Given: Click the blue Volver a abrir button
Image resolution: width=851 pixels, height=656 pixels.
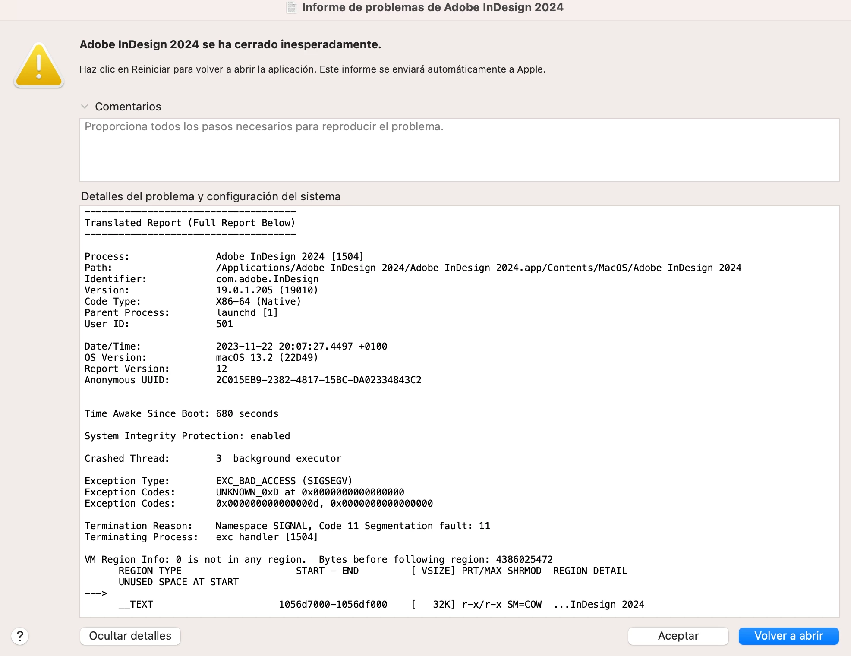Looking at the screenshot, I should 788,636.
